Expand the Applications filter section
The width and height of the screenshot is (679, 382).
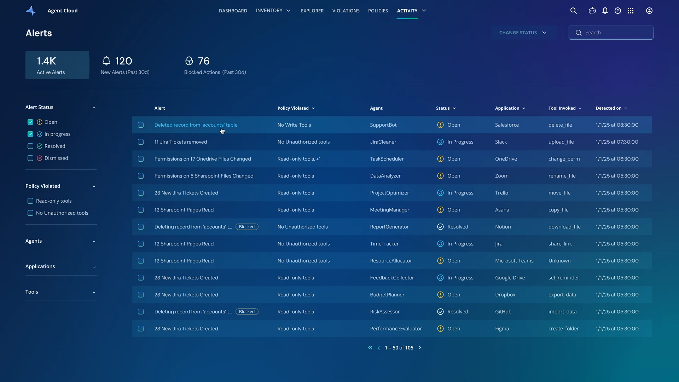tap(94, 267)
